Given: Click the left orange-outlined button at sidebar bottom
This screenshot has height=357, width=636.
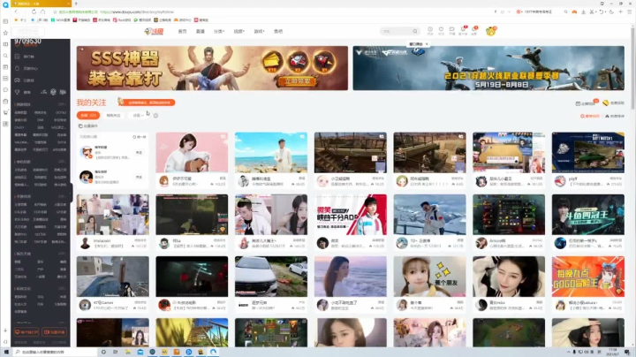Looking at the screenshot, I should [26, 332].
